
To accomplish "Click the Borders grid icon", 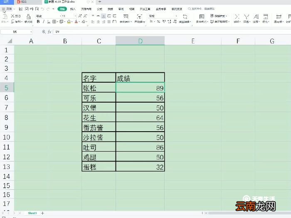I will [x=54, y=22].
